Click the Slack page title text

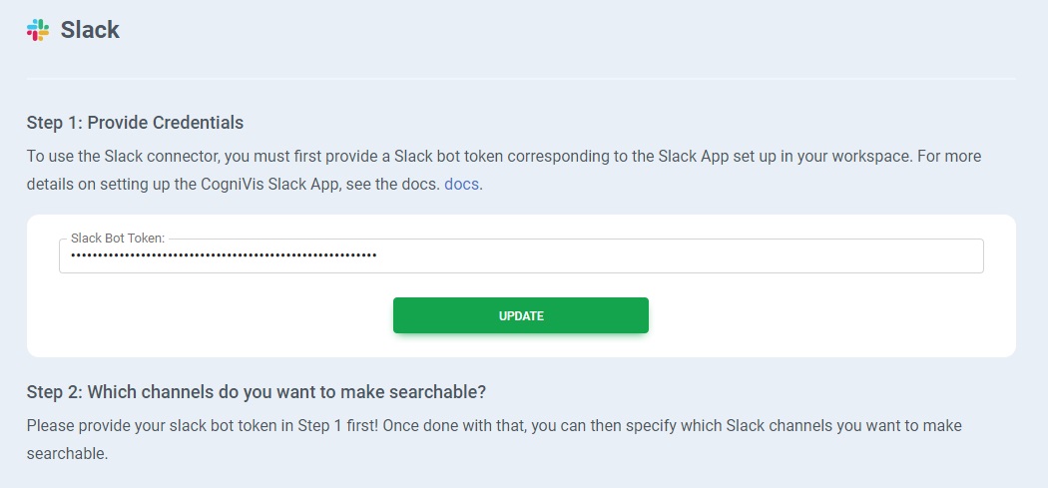90,30
